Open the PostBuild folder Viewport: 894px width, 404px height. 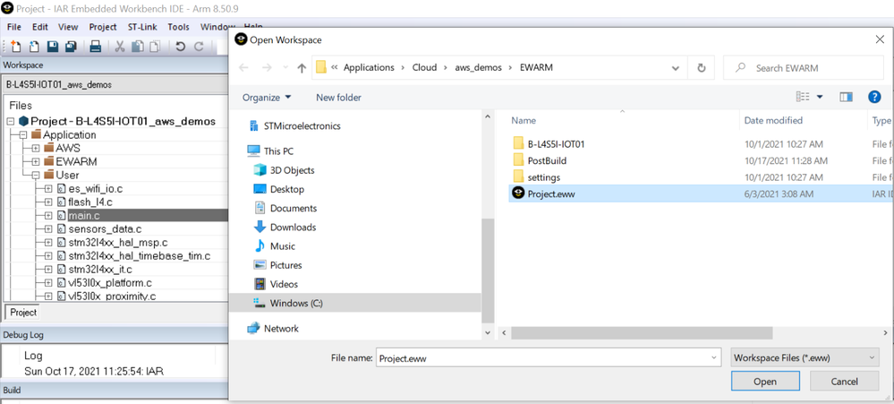(x=547, y=161)
